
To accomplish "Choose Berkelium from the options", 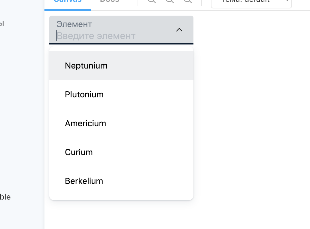I will point(121,181).
